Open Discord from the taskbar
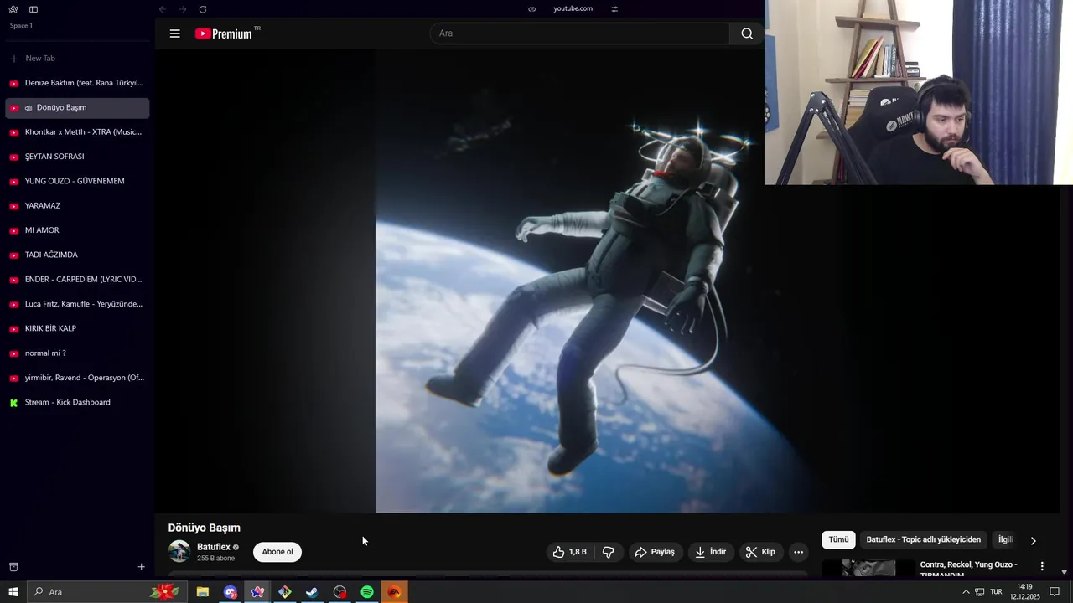1073x603 pixels. click(231, 592)
